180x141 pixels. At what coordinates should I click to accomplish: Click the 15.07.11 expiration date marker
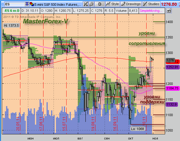point(64,124)
